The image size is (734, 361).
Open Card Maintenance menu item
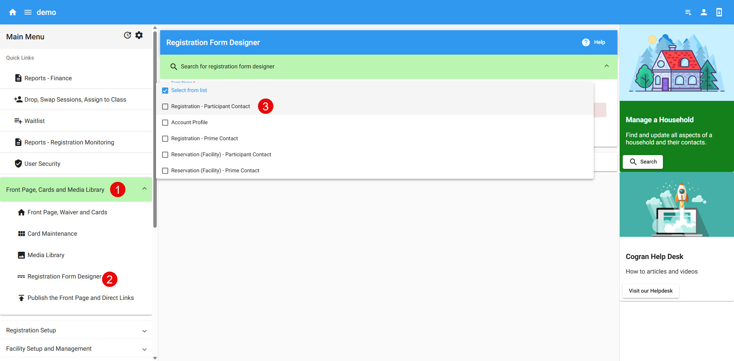52,234
